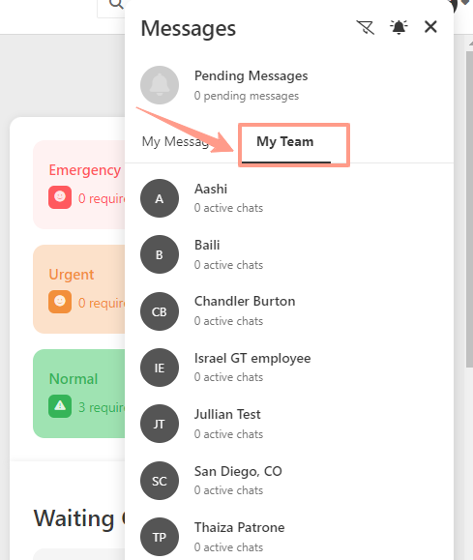
Task: Toggle the notification bell icon in Messages header
Action: point(399,27)
